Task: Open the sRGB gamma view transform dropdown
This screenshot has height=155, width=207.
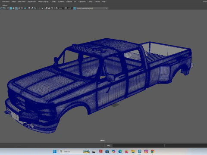Action: tap(92, 8)
